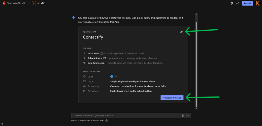Viewport: 262px width, 126px height.
Task: Click the Color palette icon
Action: click(x=84, y=77)
